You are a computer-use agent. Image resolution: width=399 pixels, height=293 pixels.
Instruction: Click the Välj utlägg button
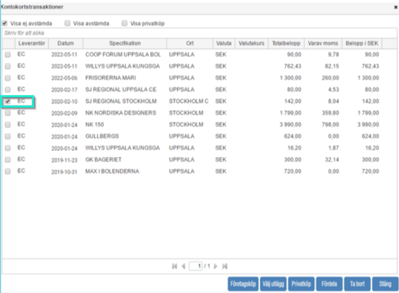[274, 283]
